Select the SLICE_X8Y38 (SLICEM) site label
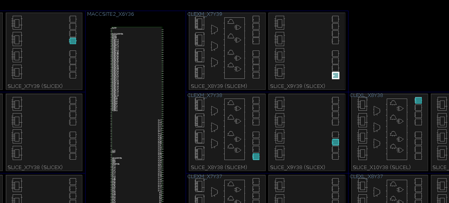 tap(219, 167)
